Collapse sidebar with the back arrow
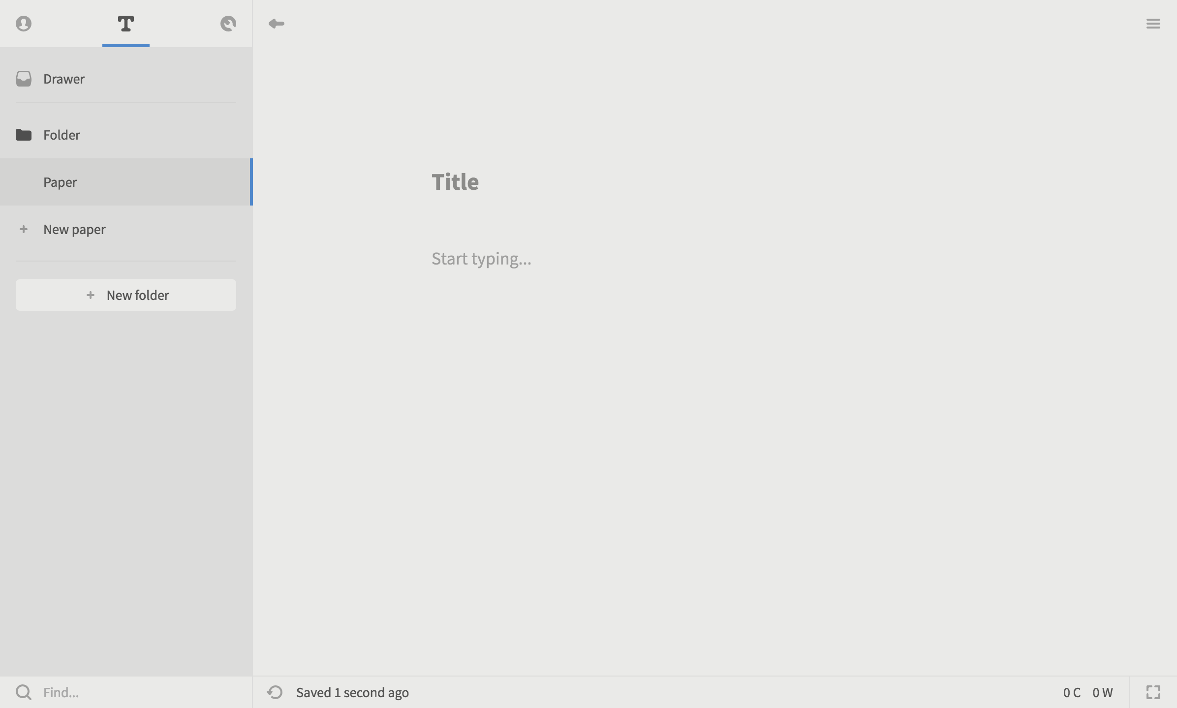Image resolution: width=1177 pixels, height=708 pixels. [x=276, y=24]
